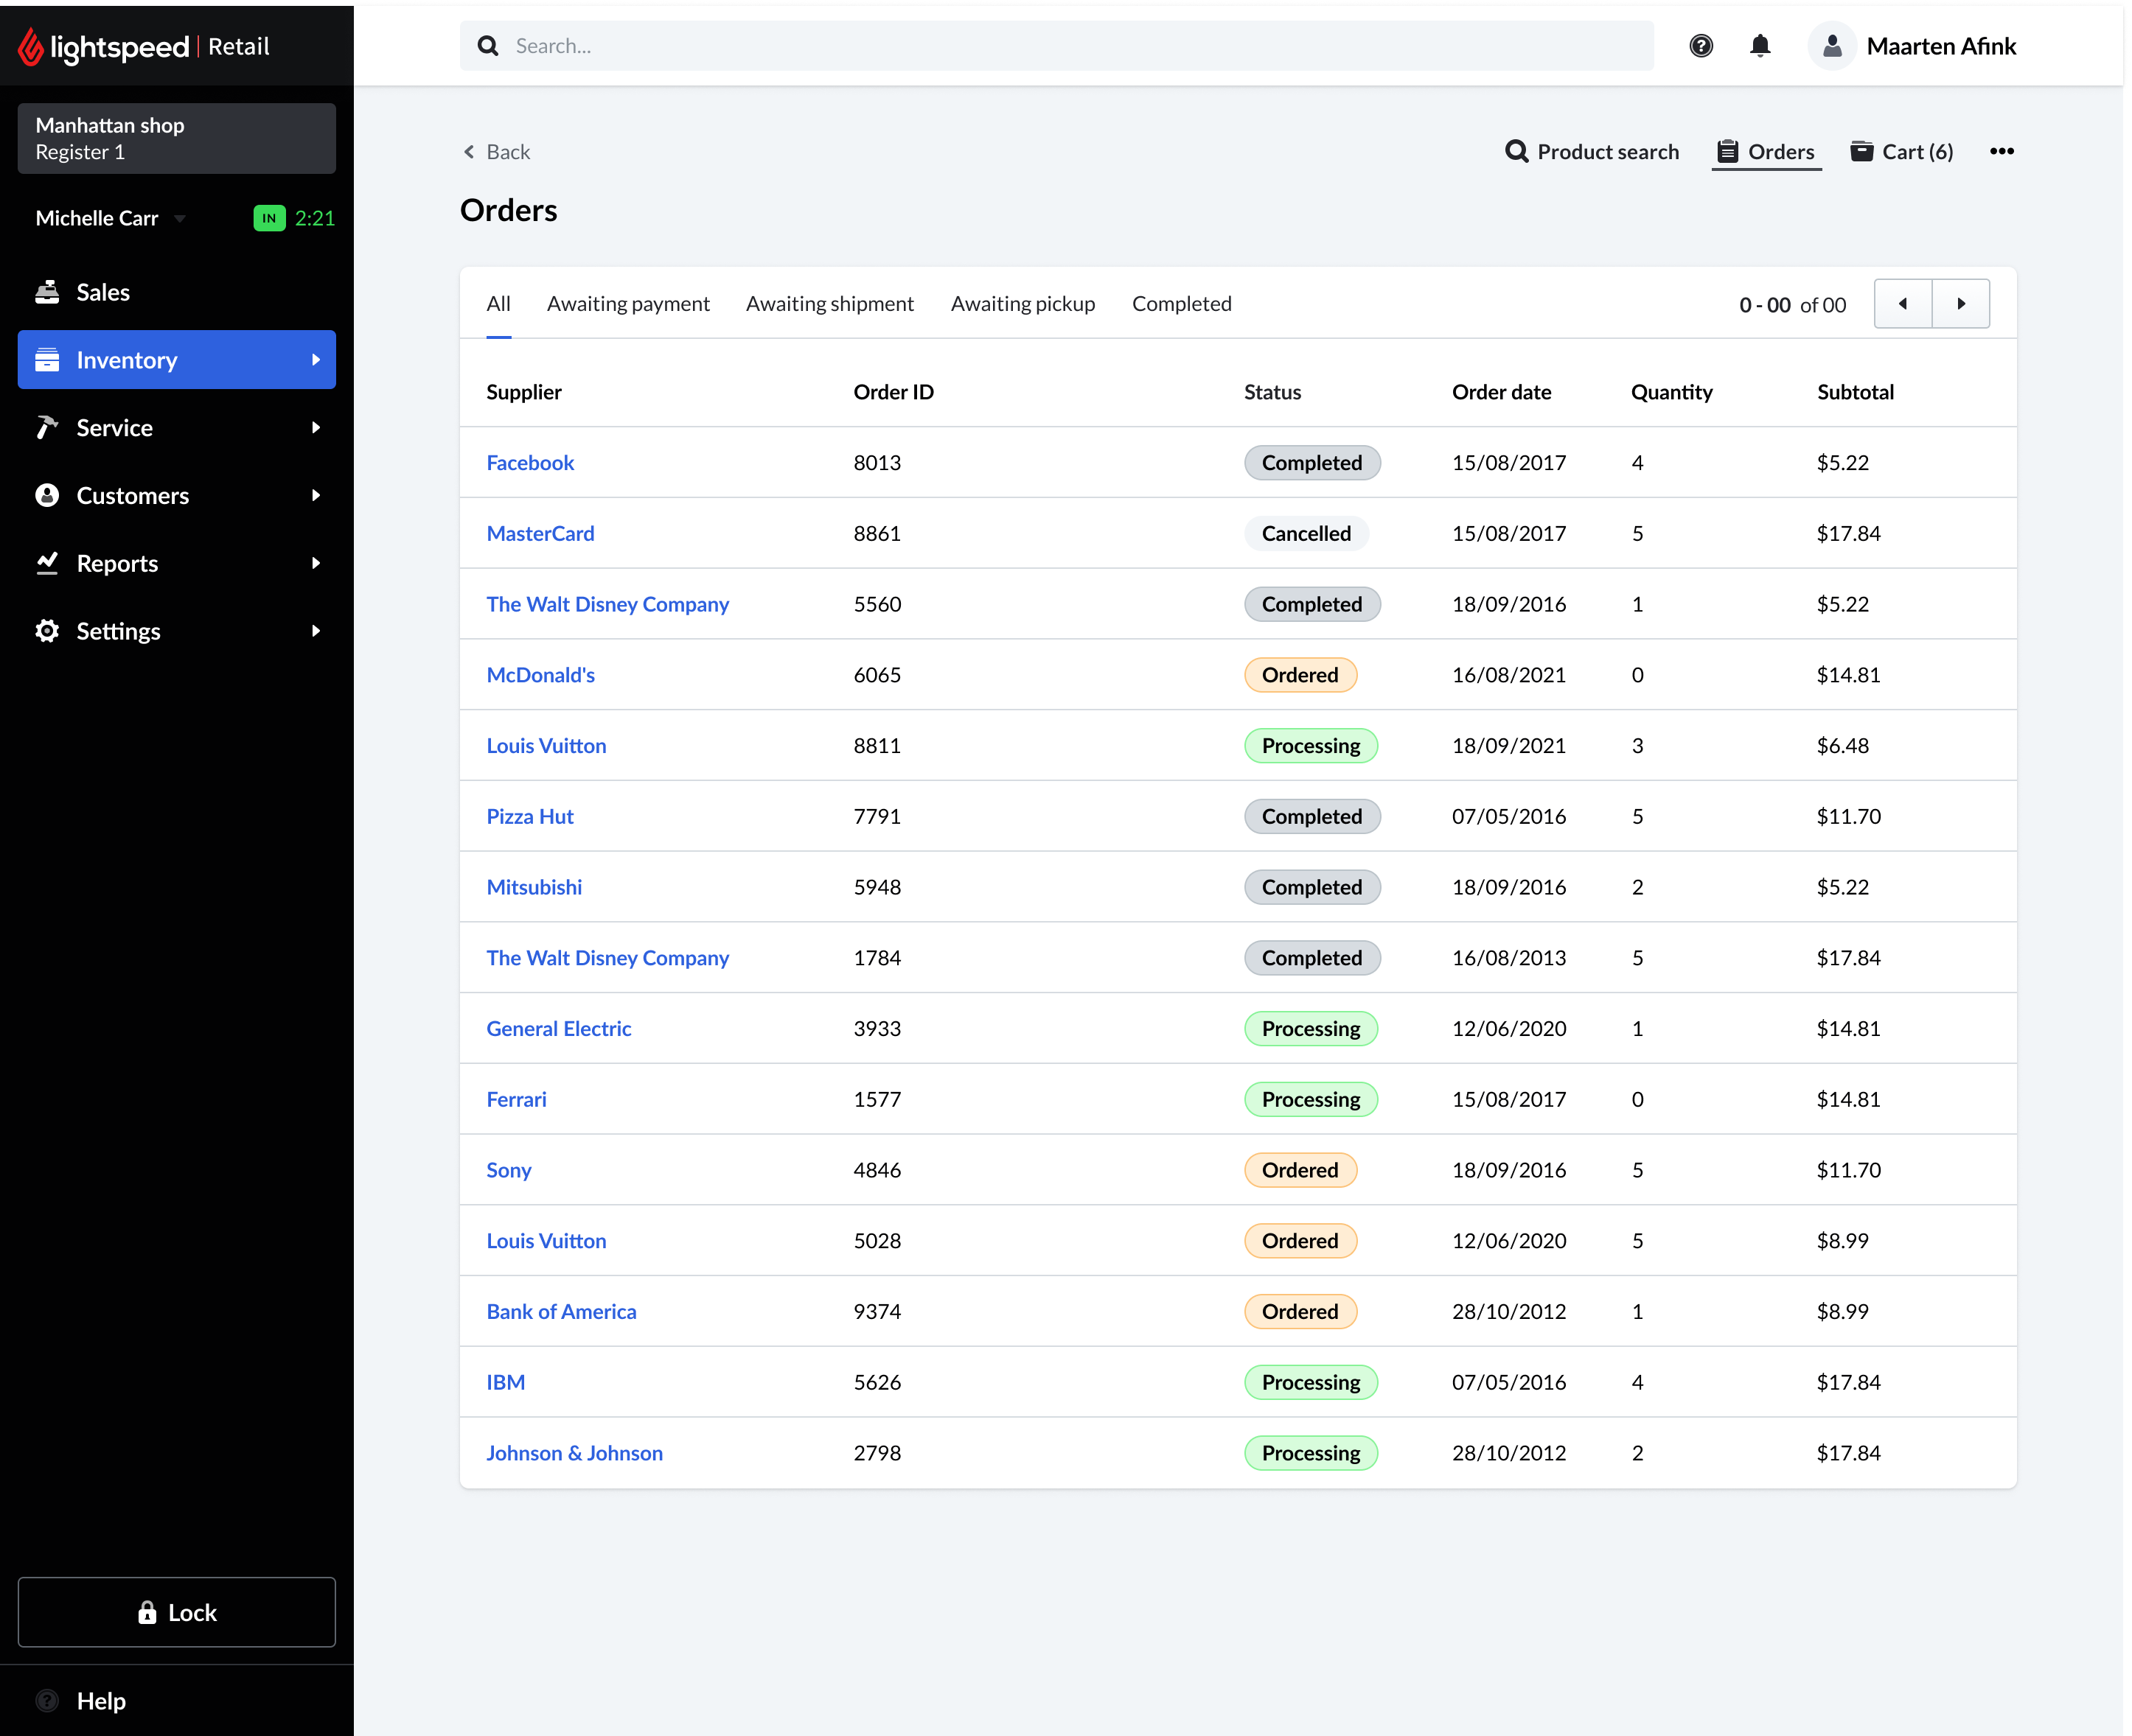Open the Manhattan shop Register 1 selector

coord(177,138)
